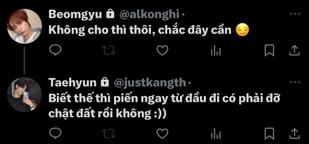Like Taehyun's tweet
Image resolution: width=309 pixels, height=144 pixels.
click(162, 134)
